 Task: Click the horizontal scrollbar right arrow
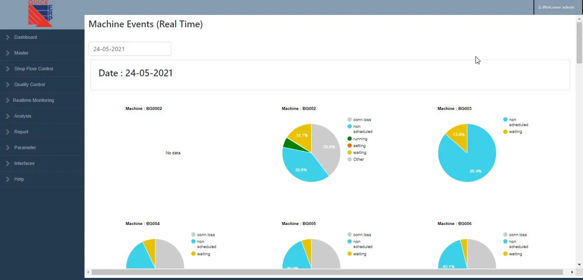572,272
